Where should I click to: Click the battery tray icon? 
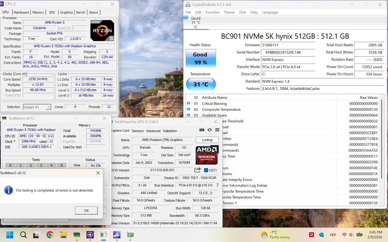click(359, 235)
